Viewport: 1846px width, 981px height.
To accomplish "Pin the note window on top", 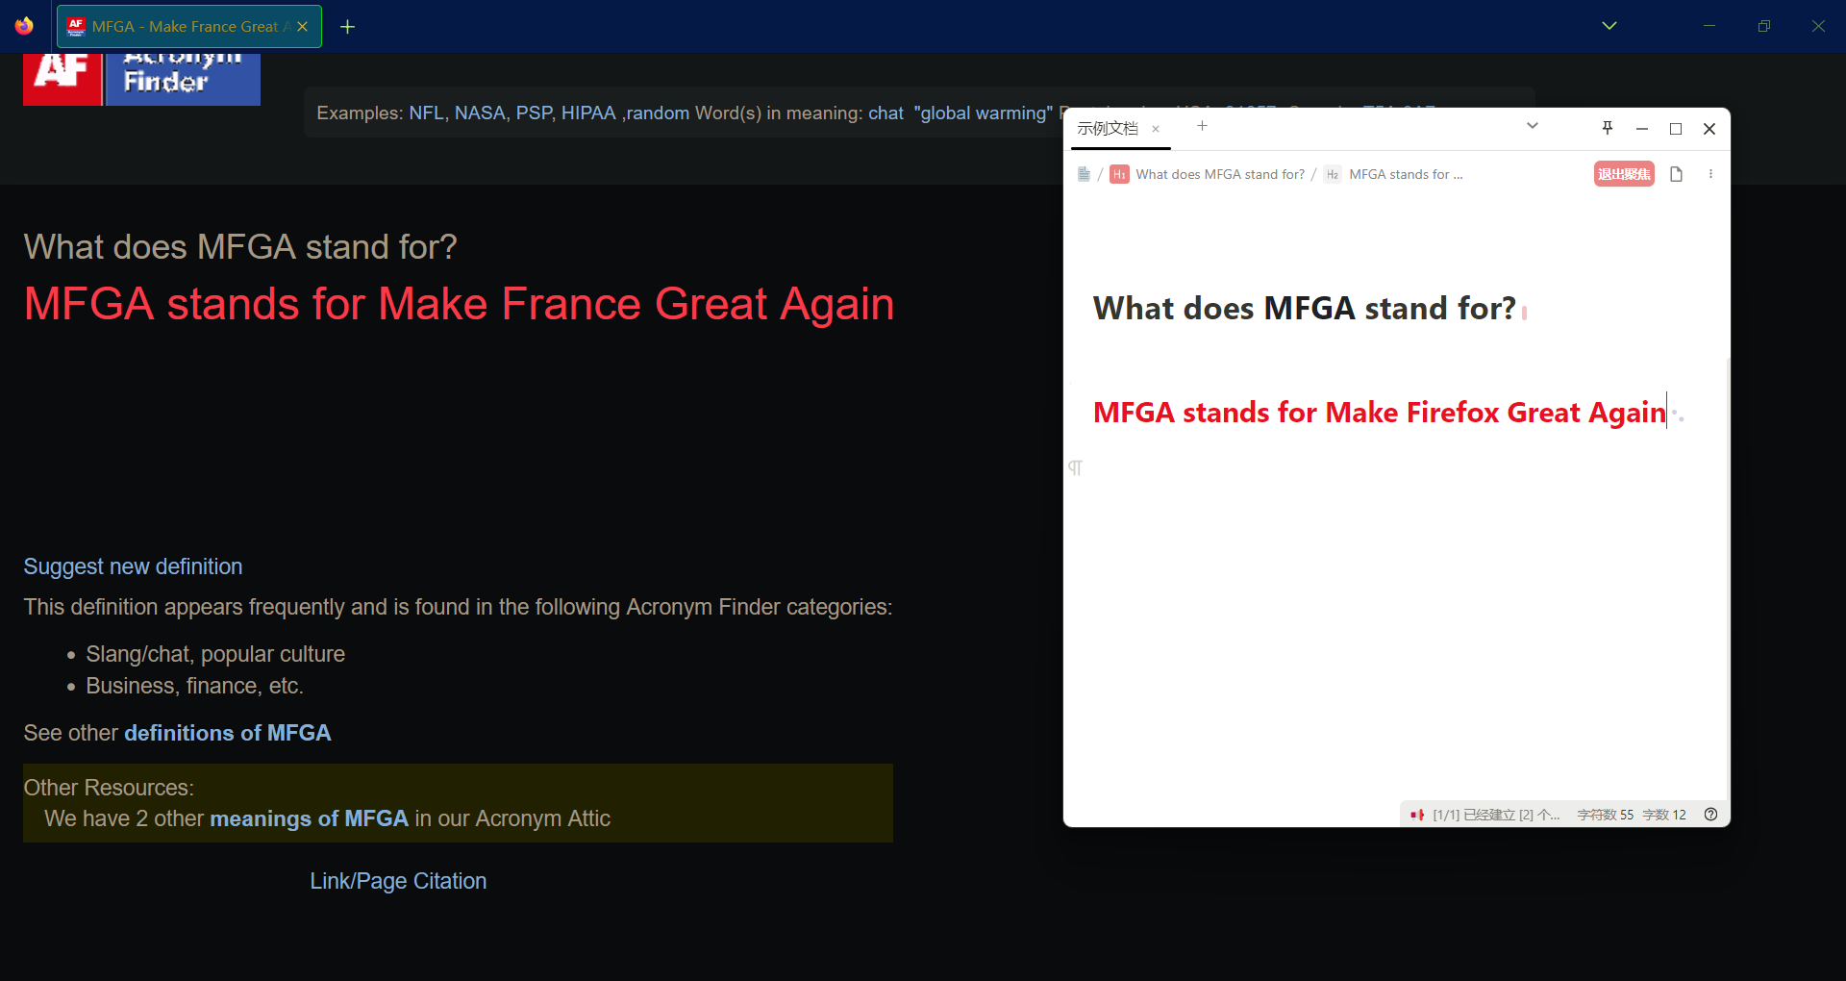I will (x=1608, y=128).
